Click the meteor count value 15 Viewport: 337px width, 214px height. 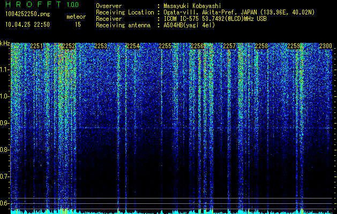(78, 25)
